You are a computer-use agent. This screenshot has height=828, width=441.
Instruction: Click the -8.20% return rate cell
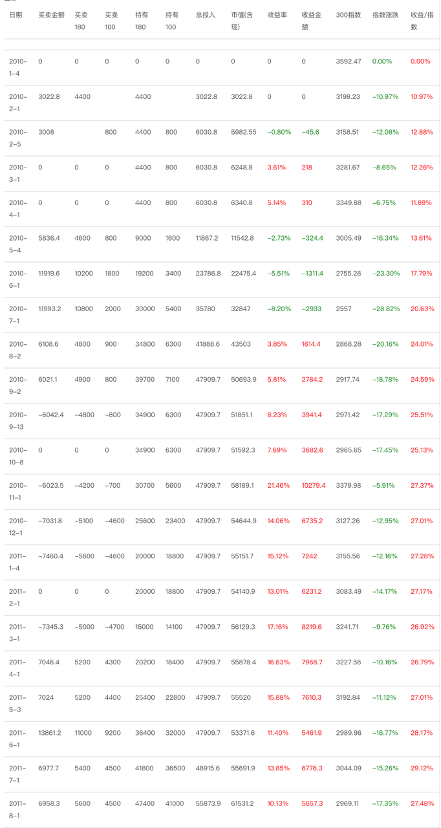pos(279,309)
